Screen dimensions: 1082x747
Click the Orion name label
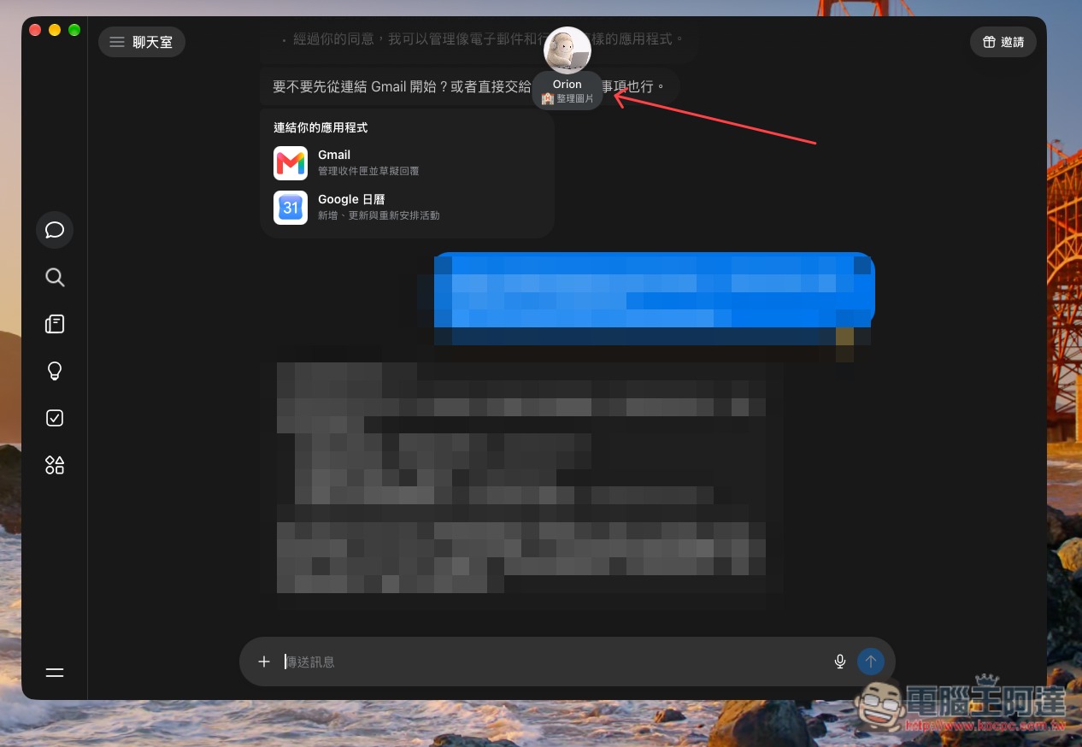tap(567, 85)
